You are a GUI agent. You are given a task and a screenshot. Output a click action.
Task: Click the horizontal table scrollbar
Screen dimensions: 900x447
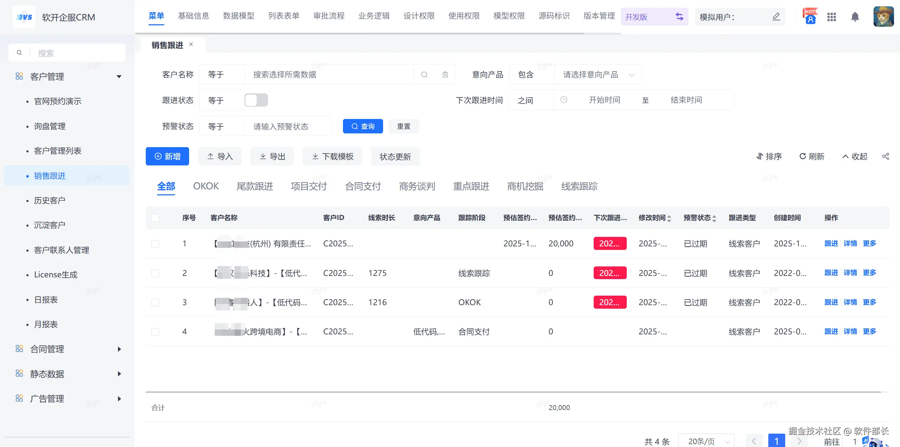click(513, 392)
